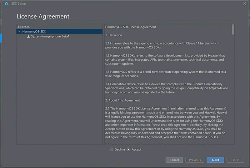Click the Cancel button

pos(174,160)
